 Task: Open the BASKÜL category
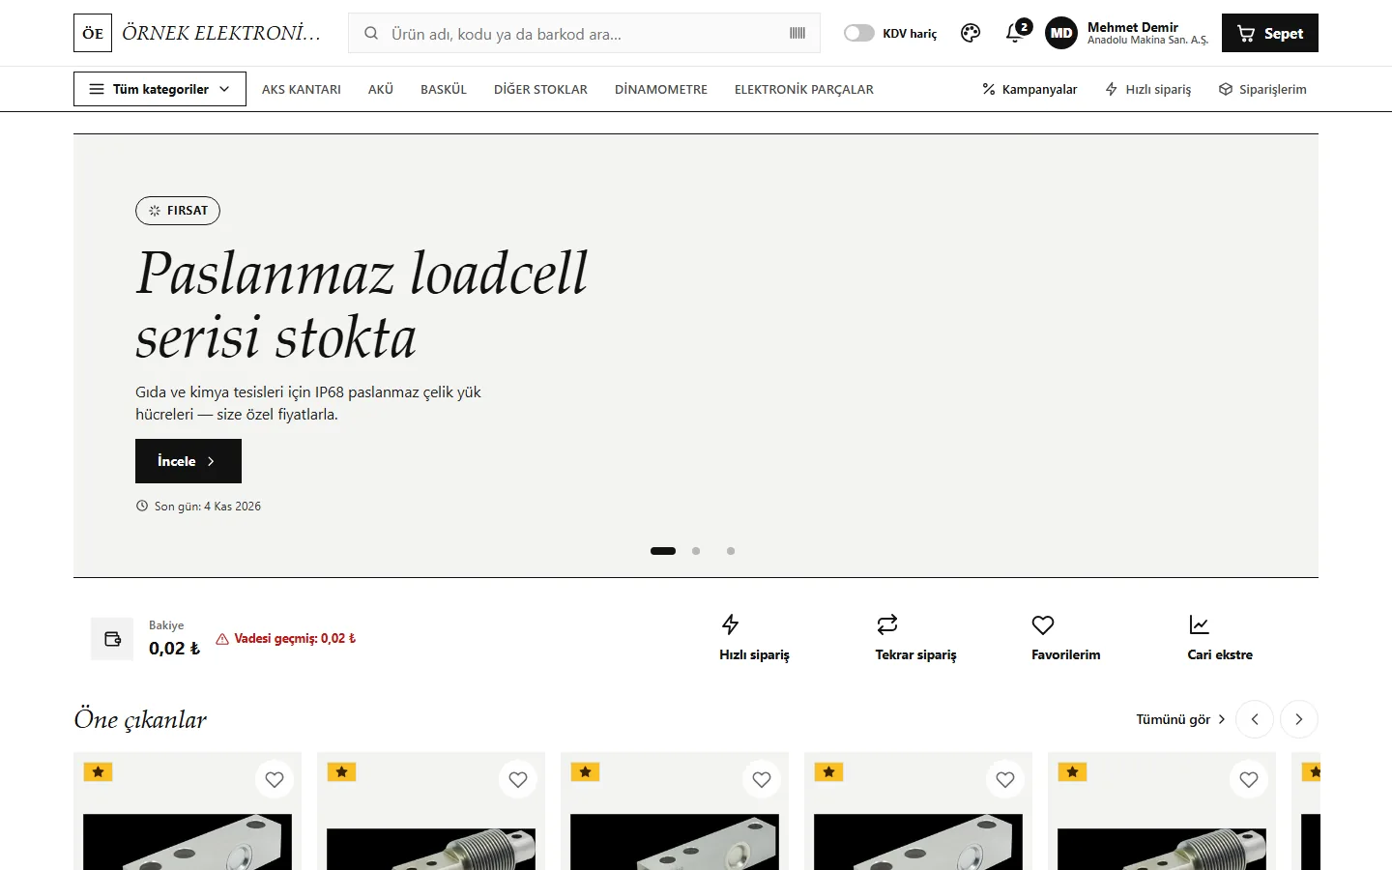pos(444,89)
